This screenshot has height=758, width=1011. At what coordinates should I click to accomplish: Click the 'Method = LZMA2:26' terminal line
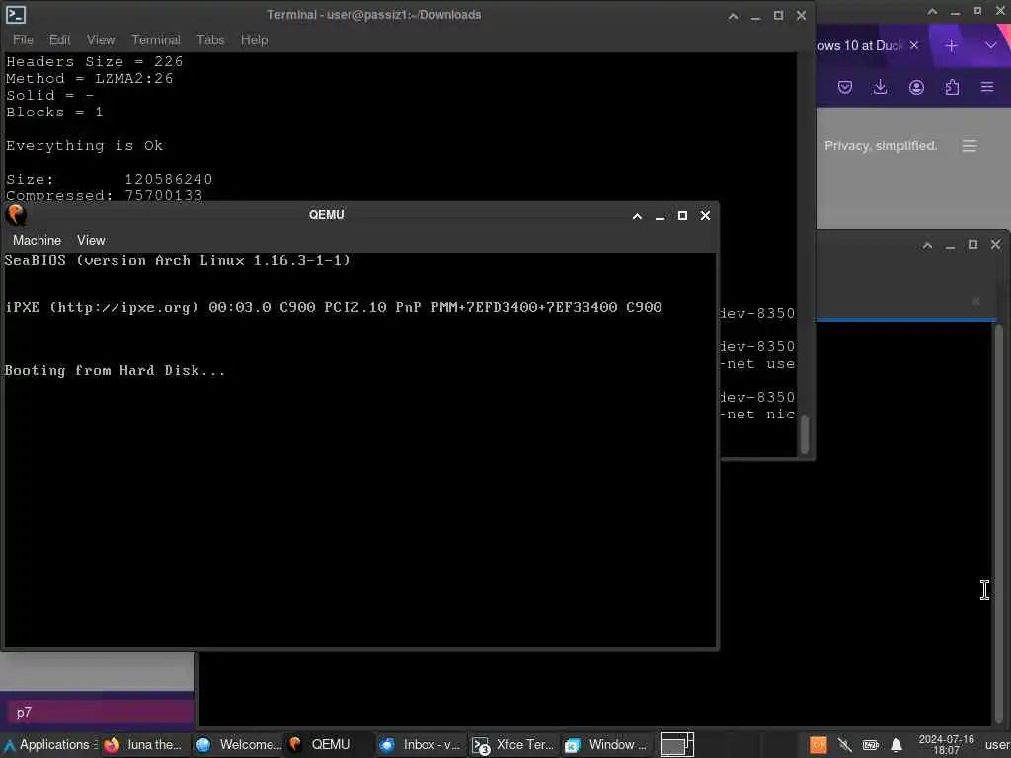[90, 79]
